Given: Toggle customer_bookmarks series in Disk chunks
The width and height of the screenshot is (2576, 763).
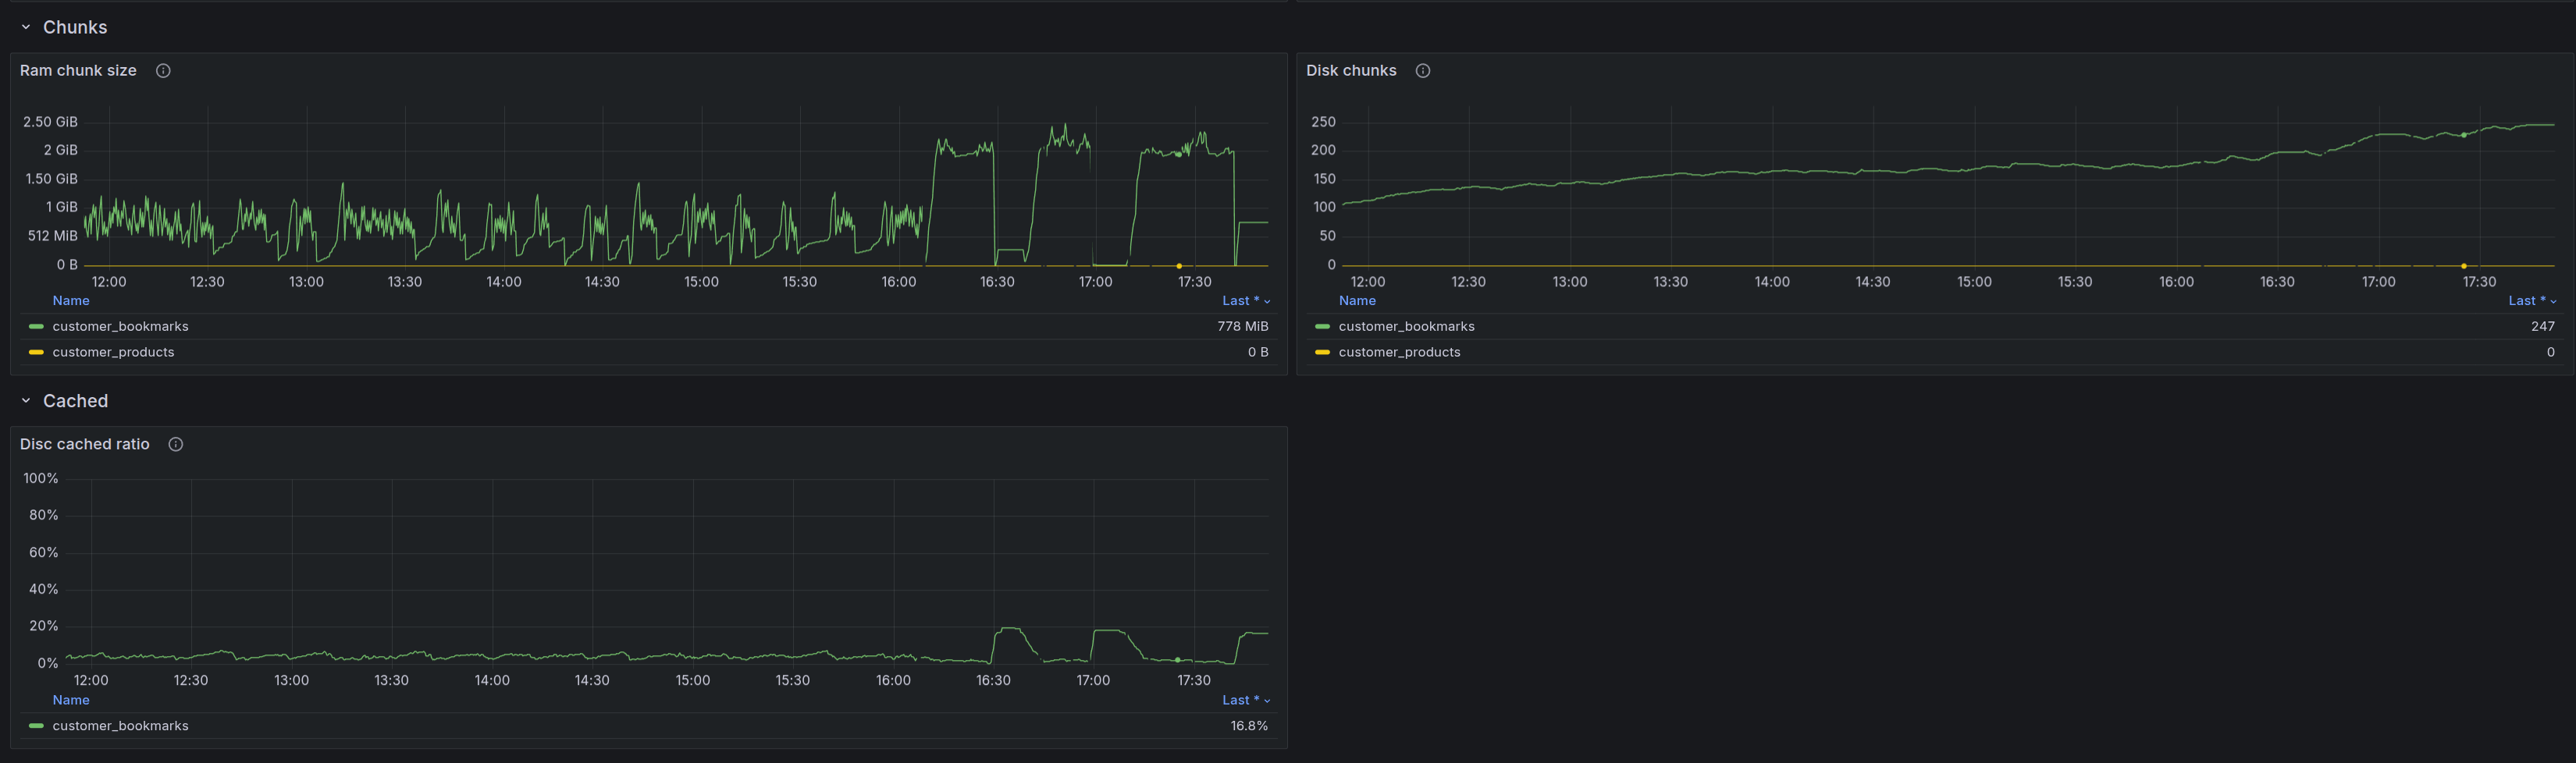Looking at the screenshot, I should click(1406, 327).
